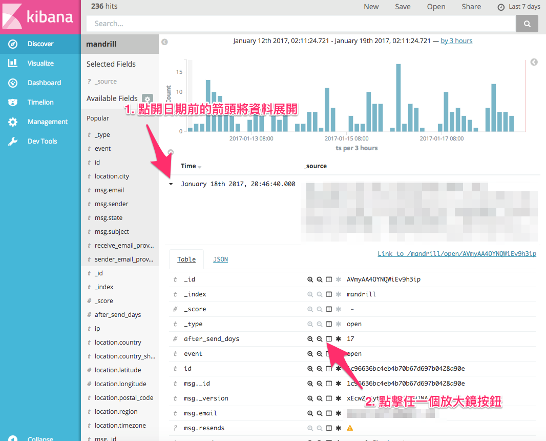This screenshot has width=546, height=441.
Task: Select the msg.subject field
Action: [112, 232]
